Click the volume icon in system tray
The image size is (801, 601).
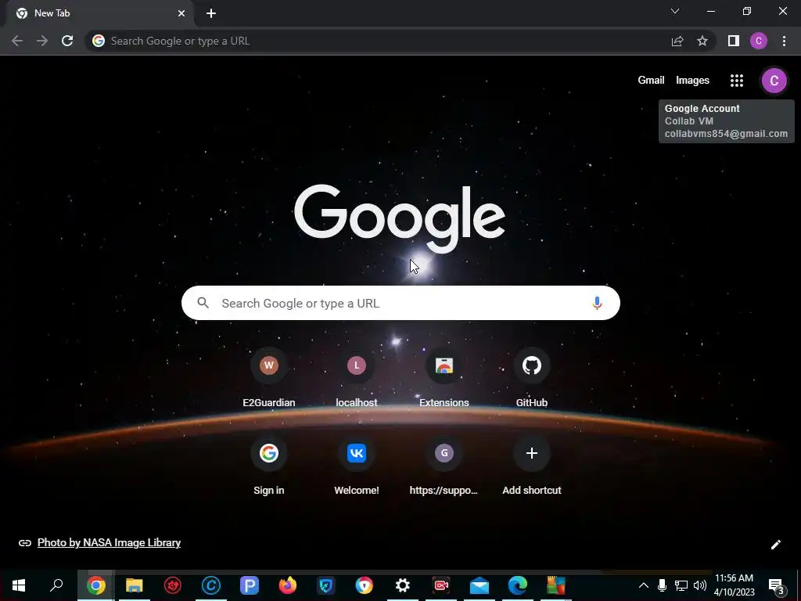700,585
